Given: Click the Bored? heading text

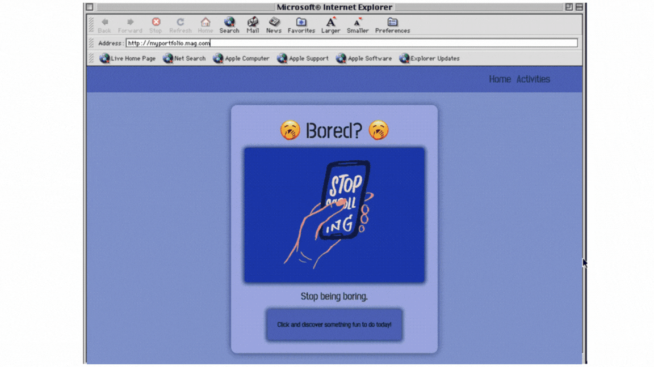Looking at the screenshot, I should point(334,131).
